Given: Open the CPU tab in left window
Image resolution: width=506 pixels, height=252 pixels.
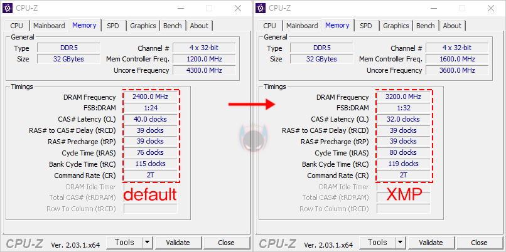Looking at the screenshot, I should [x=16, y=26].
